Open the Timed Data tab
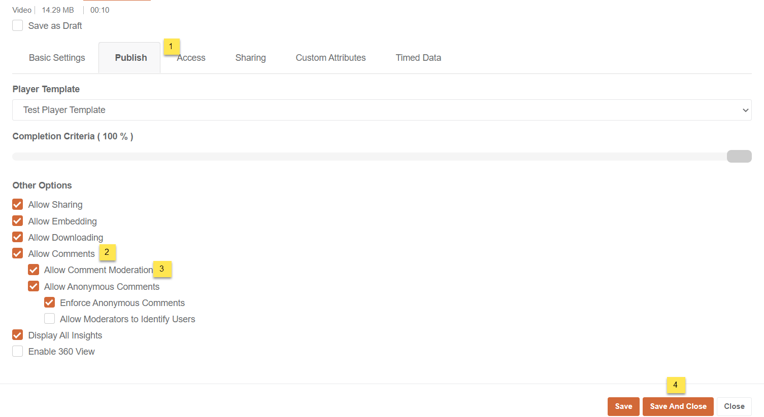The height and width of the screenshot is (417, 764). pyautogui.click(x=418, y=58)
